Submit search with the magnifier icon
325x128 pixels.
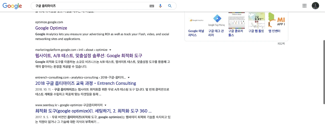tap(170, 6)
